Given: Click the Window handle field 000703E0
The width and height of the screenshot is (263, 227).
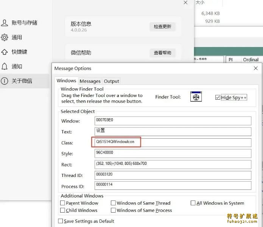Looking at the screenshot, I should (173, 121).
